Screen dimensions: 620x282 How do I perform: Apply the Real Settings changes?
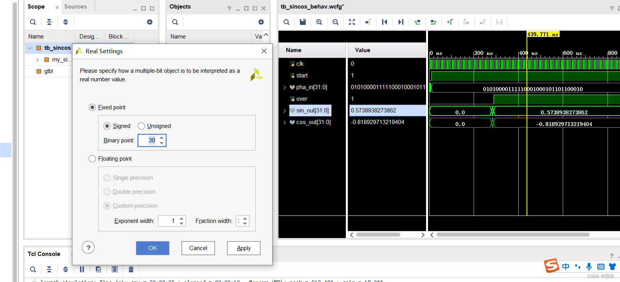[x=244, y=248]
